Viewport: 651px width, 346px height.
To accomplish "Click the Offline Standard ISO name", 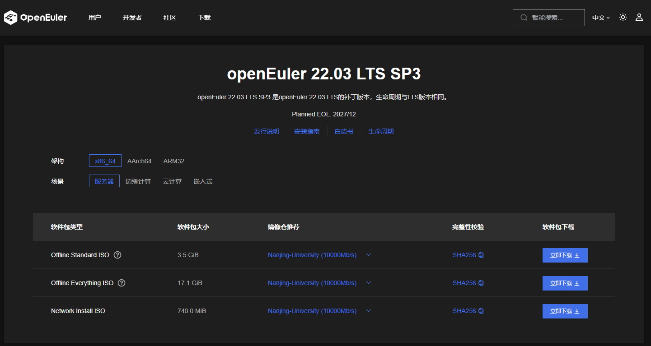I will point(80,255).
